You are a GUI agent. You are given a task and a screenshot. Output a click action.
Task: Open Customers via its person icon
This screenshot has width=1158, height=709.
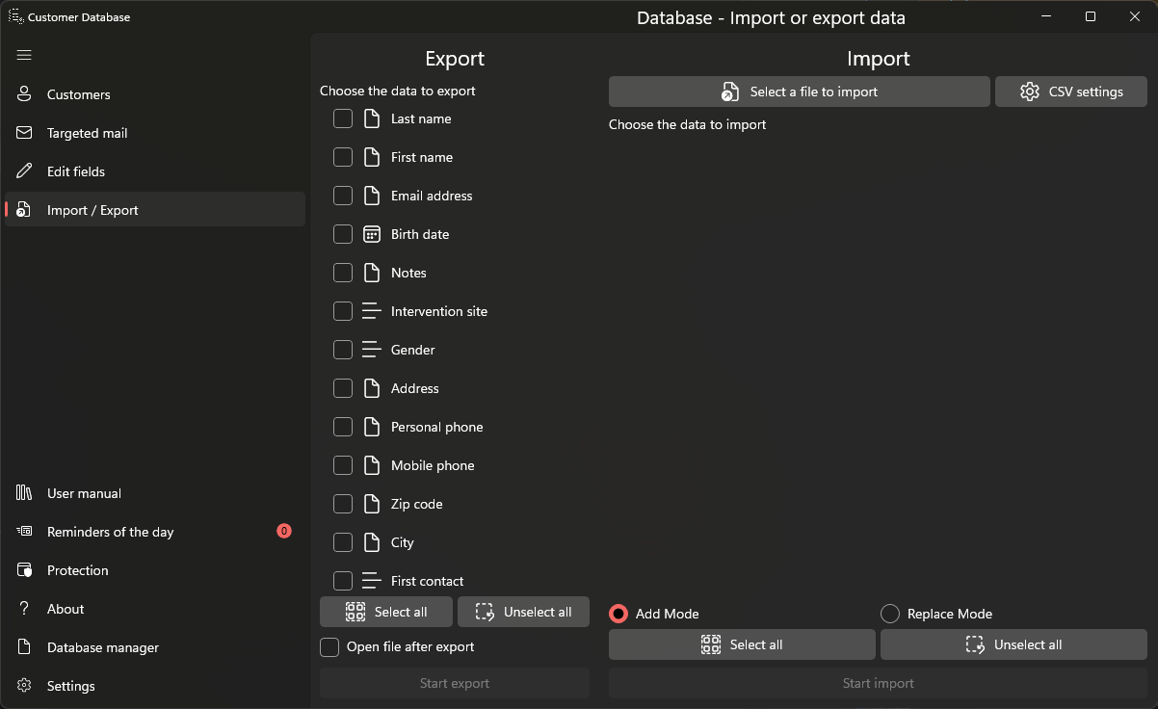24,94
